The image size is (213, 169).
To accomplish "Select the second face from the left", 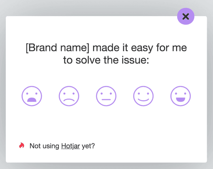I will click(x=69, y=96).
